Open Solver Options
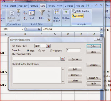The image size is (111, 101). click(94, 65)
